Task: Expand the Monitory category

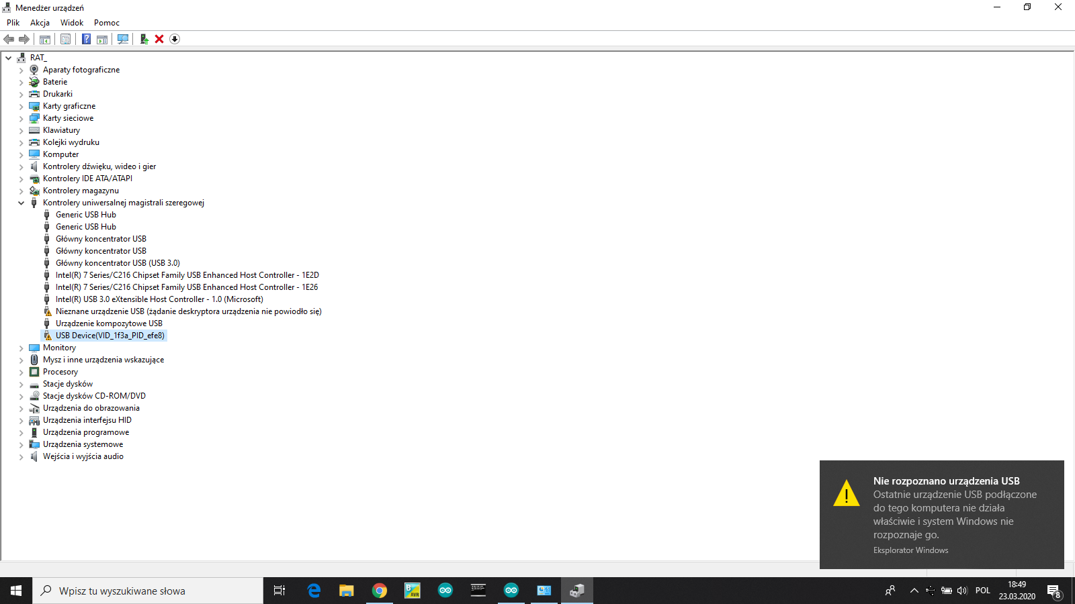Action: click(x=21, y=348)
